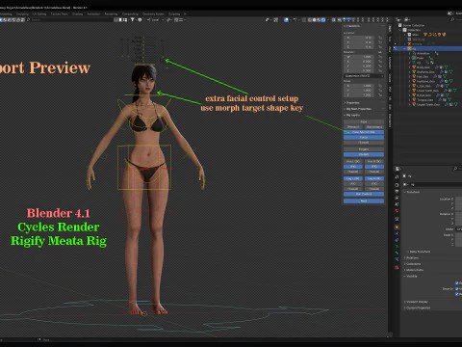Open the World properties tab icon

pos(397,211)
